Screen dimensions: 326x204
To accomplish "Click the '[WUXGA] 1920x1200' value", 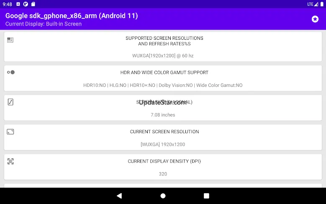I will pyautogui.click(x=163, y=145).
